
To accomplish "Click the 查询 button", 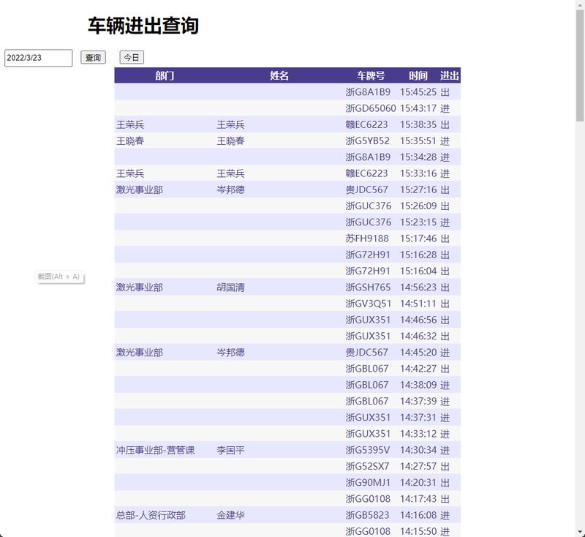I will 94,58.
